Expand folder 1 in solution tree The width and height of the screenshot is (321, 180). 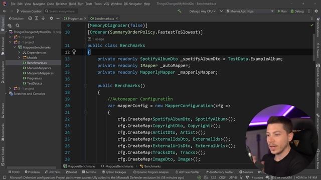(10, 37)
